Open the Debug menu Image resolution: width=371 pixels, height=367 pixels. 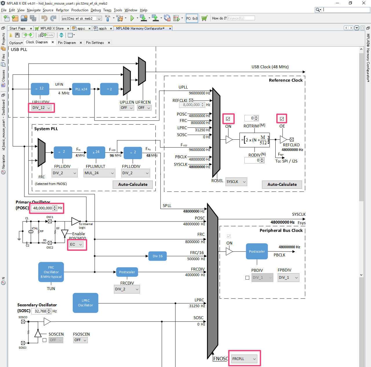tap(96, 10)
